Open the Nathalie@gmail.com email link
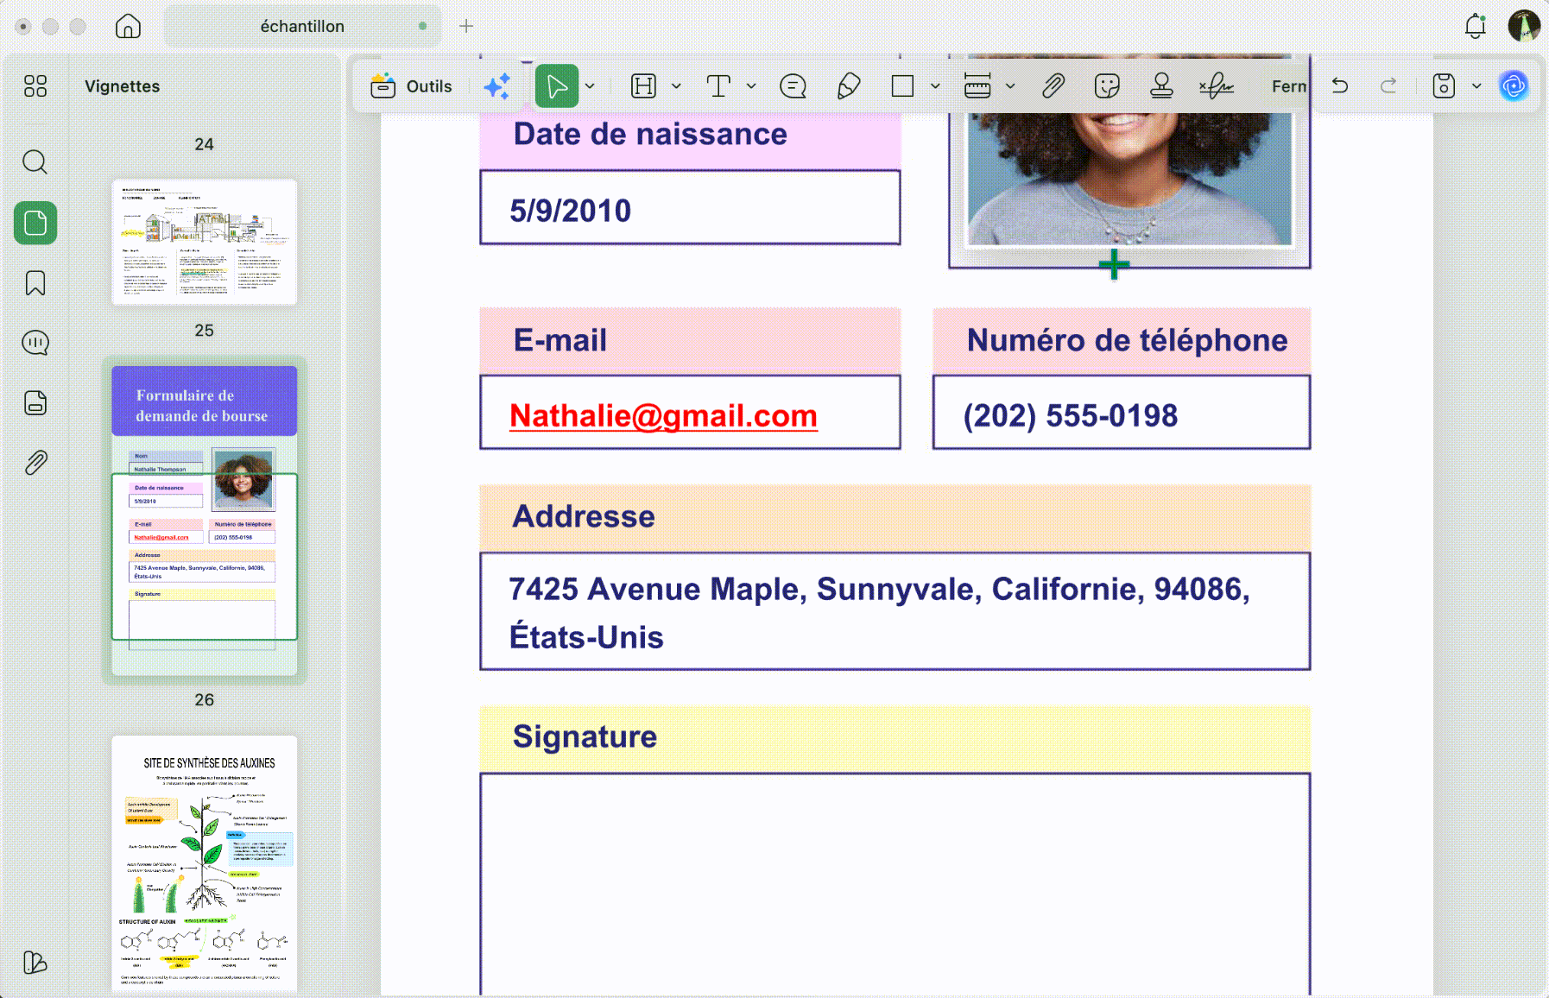The image size is (1549, 998). pyautogui.click(x=663, y=415)
